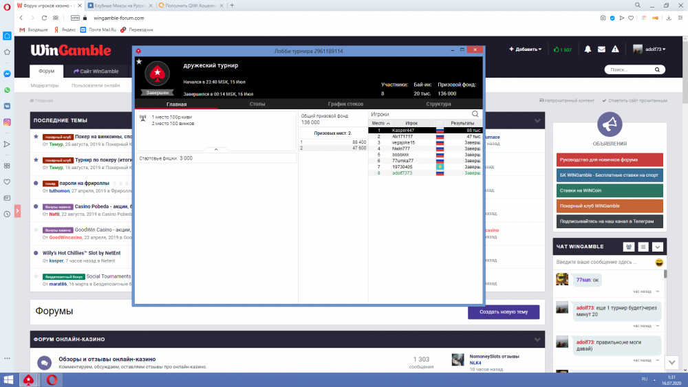The width and height of the screenshot is (688, 387).
Task: Click the player search magnifier icon
Action: point(475,114)
